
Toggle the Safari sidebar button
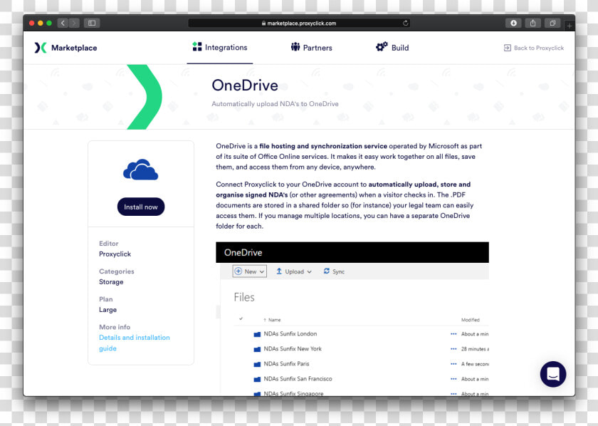[92, 23]
